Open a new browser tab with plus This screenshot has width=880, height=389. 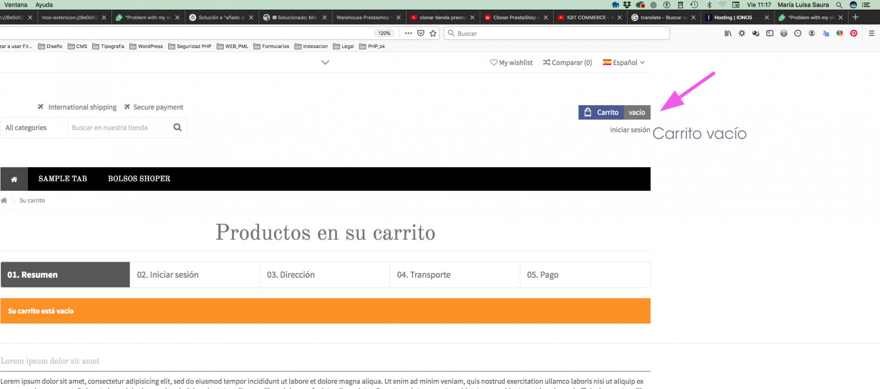pos(855,17)
